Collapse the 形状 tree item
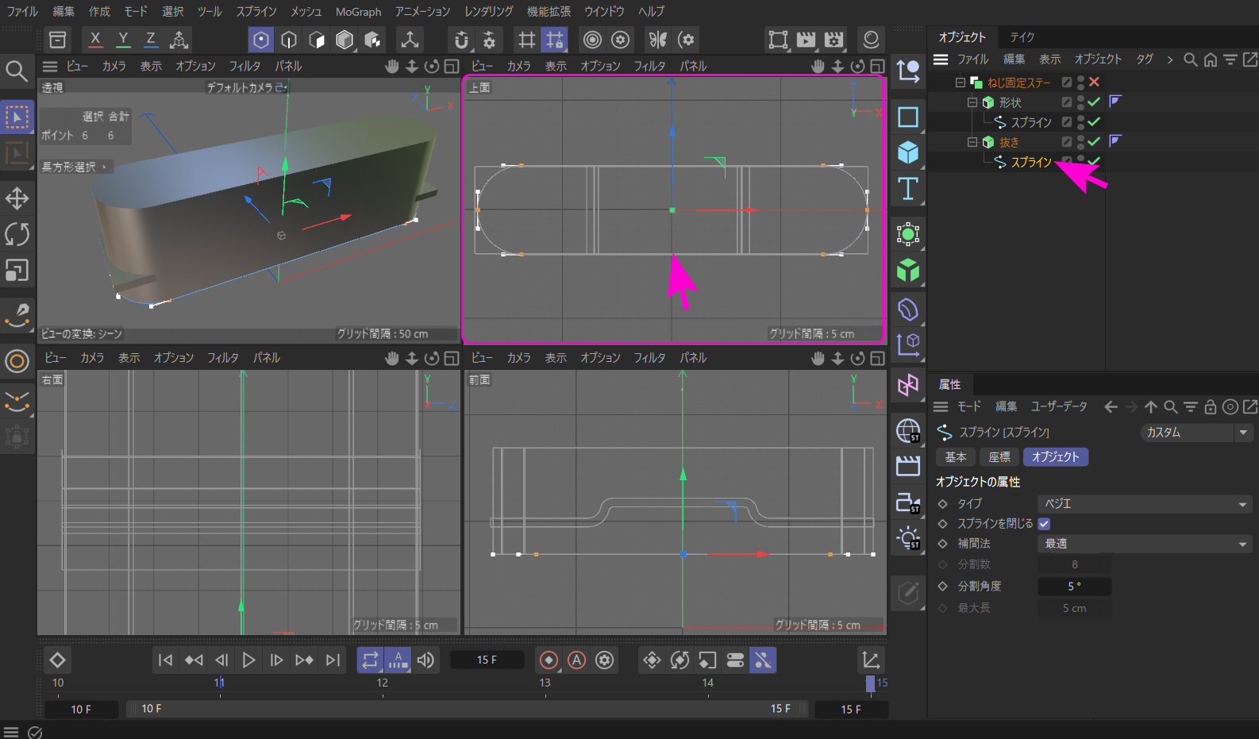 coord(972,102)
